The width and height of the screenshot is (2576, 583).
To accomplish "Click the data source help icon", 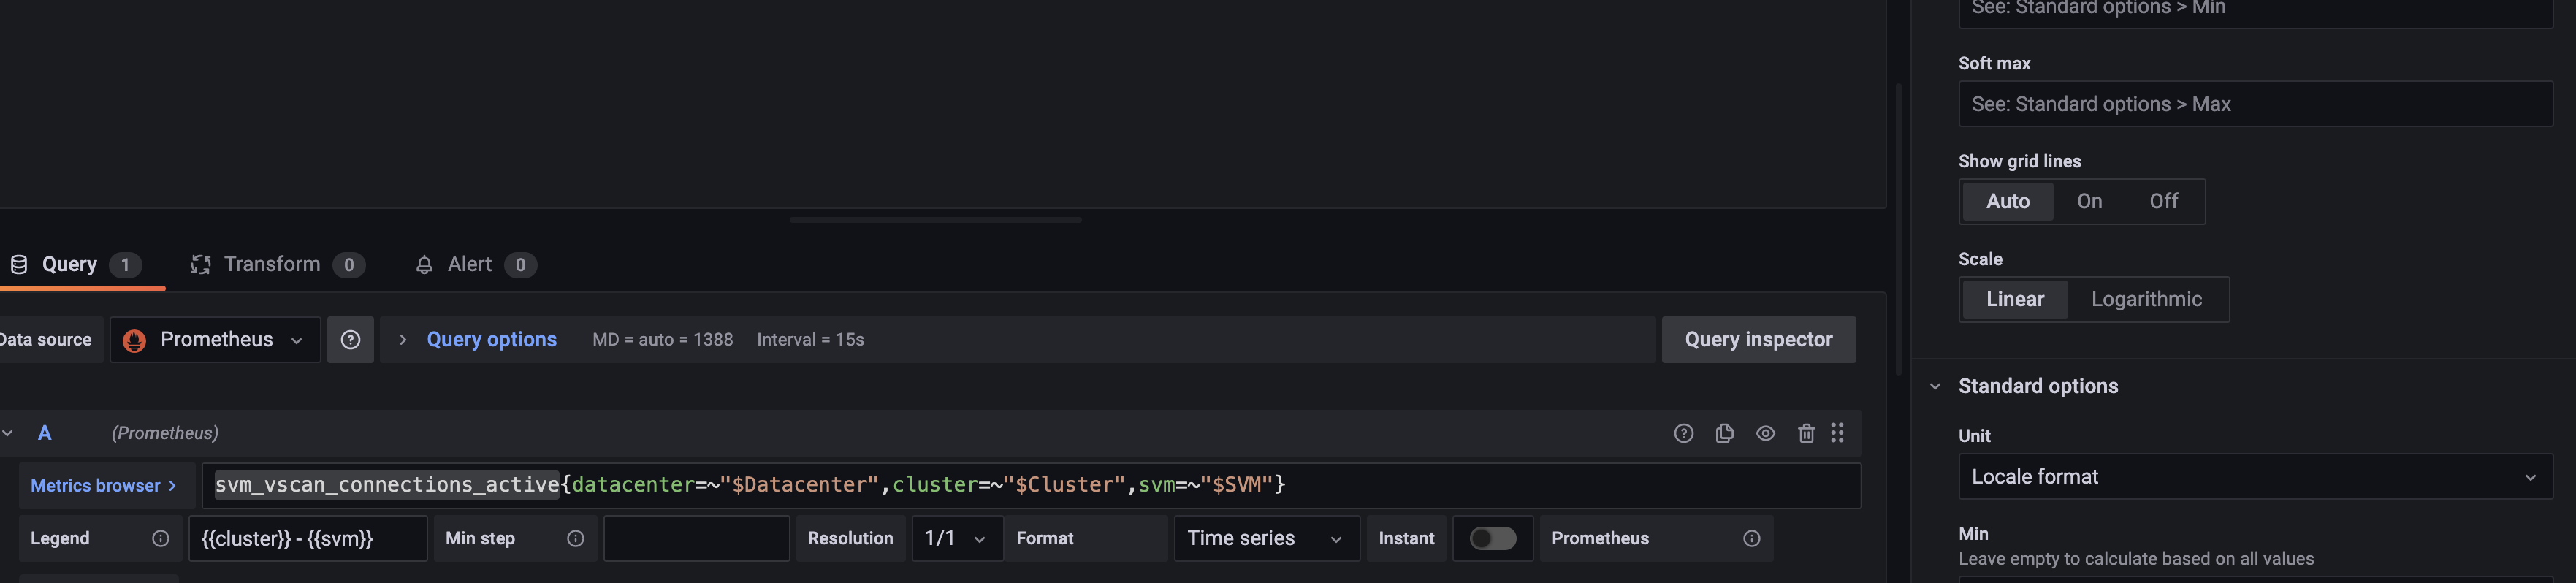I will click(351, 339).
